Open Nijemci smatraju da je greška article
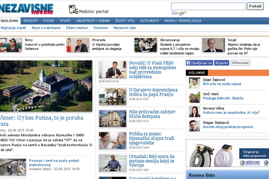This screenshot has width=269, height=179. [x=244, y=49]
